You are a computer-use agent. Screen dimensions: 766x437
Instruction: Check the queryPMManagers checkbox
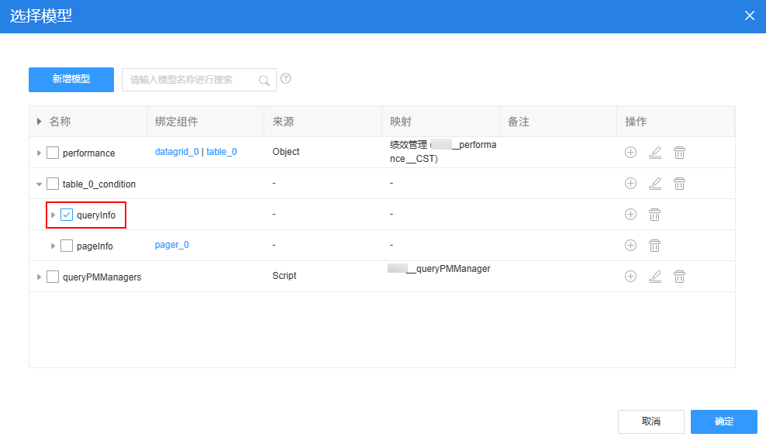52,277
